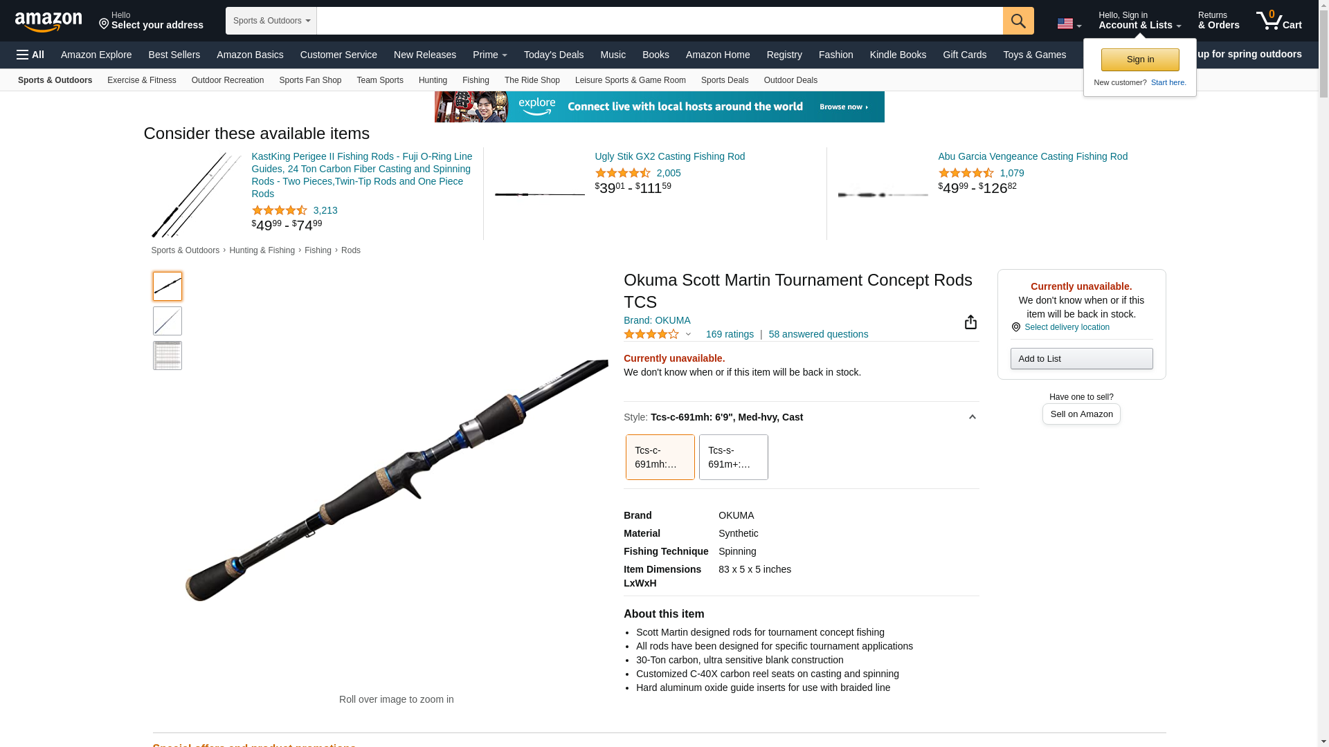Click the Add to List button
1329x747 pixels.
pyautogui.click(x=1081, y=359)
